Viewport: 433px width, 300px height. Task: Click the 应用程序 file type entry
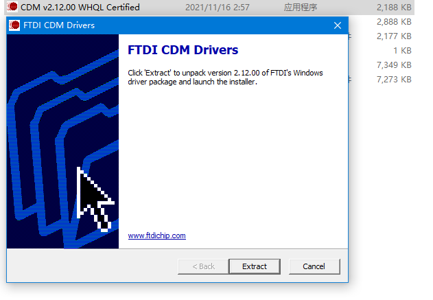click(x=301, y=7)
